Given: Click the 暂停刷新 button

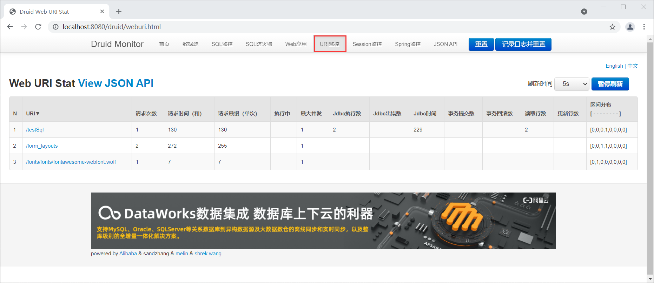Looking at the screenshot, I should (x=610, y=84).
